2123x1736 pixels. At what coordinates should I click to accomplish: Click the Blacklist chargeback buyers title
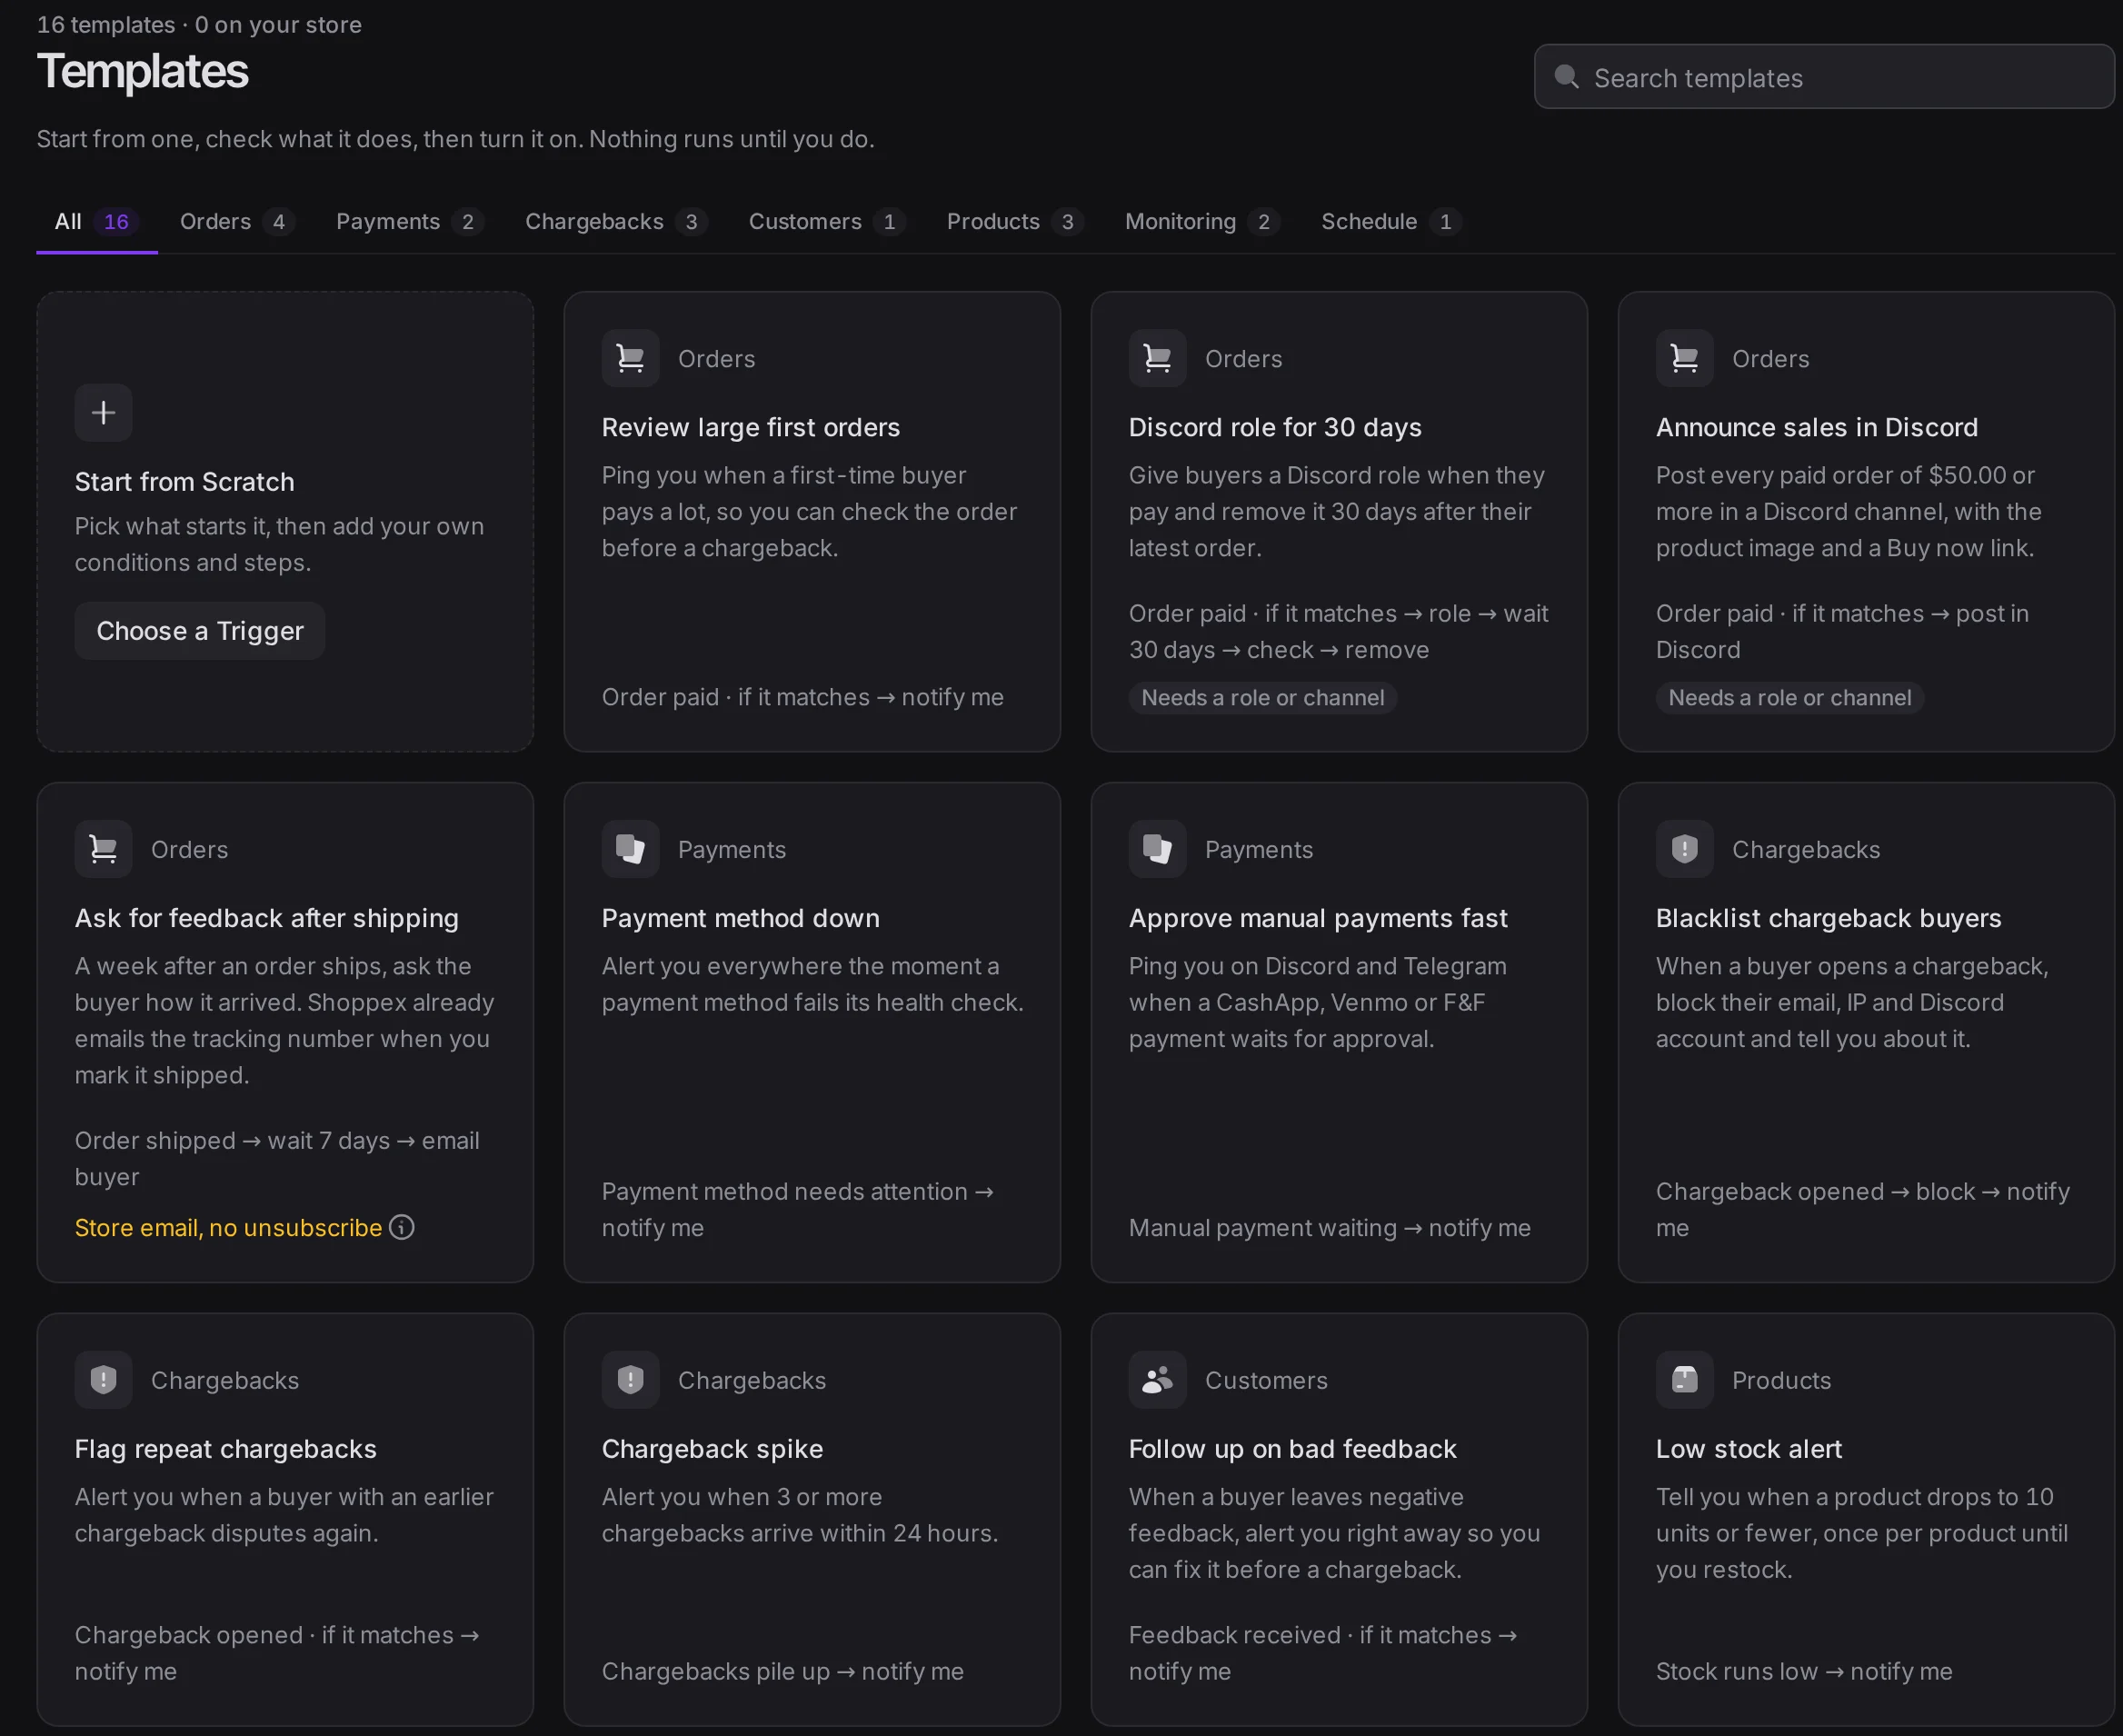point(1828,918)
